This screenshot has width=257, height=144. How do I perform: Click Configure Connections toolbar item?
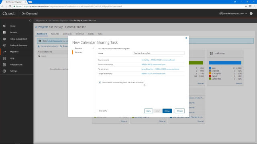[x=48, y=46]
